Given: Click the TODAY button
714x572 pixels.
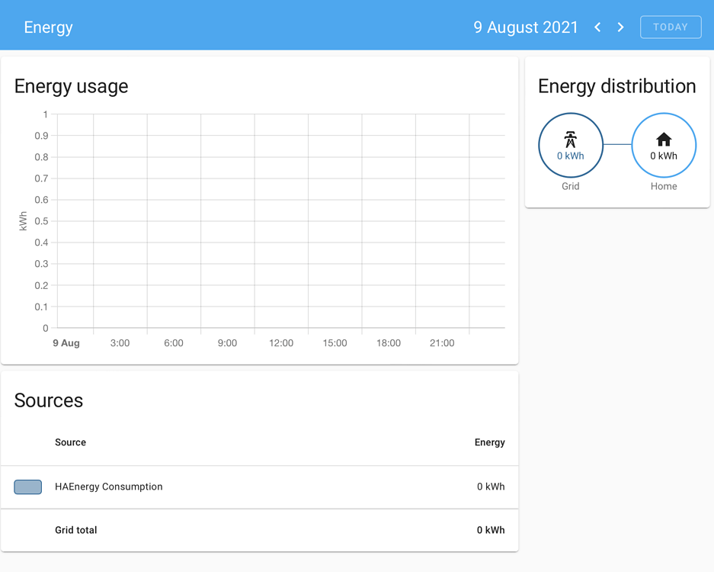Looking at the screenshot, I should (671, 27).
